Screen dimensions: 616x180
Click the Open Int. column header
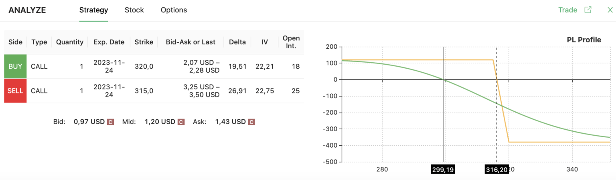[291, 42]
